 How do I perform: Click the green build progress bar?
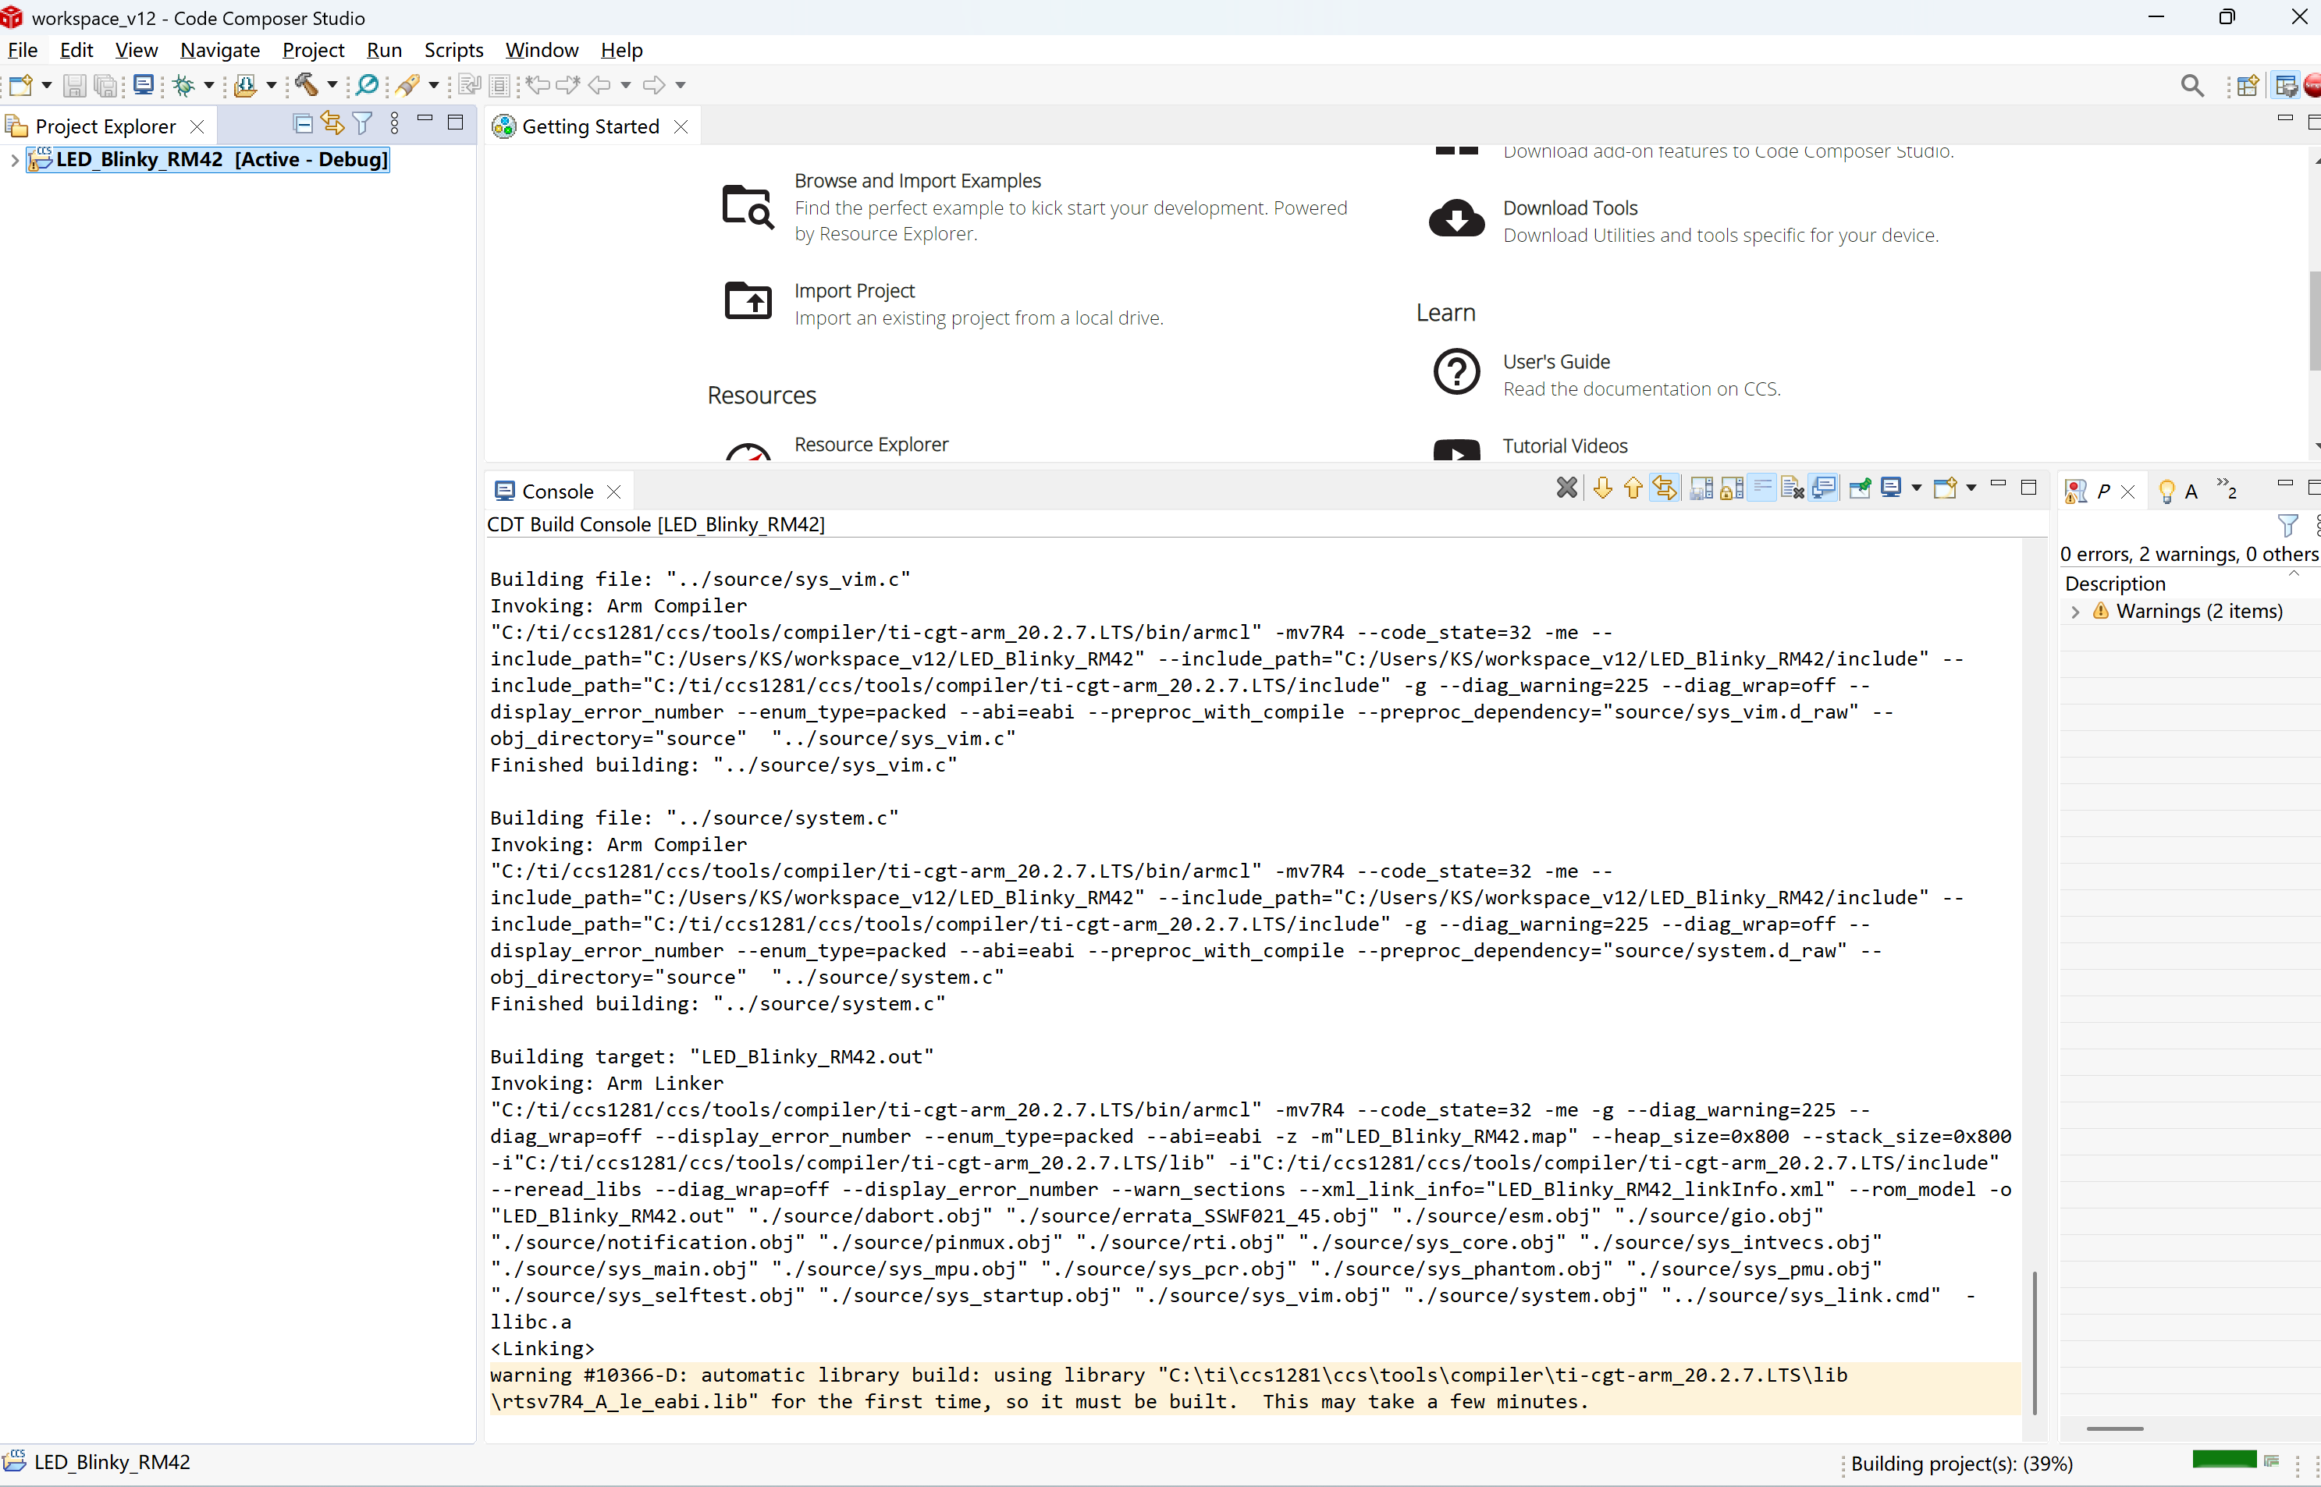click(2223, 1460)
